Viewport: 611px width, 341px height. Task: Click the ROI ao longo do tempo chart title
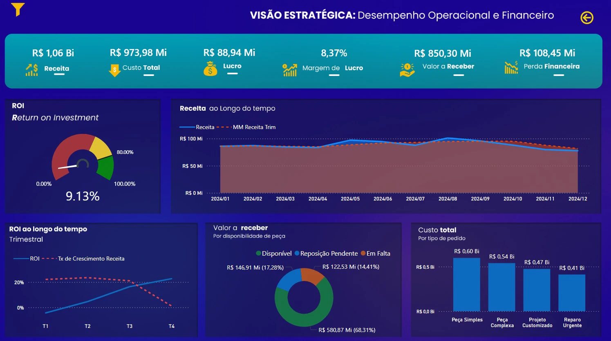(48, 229)
